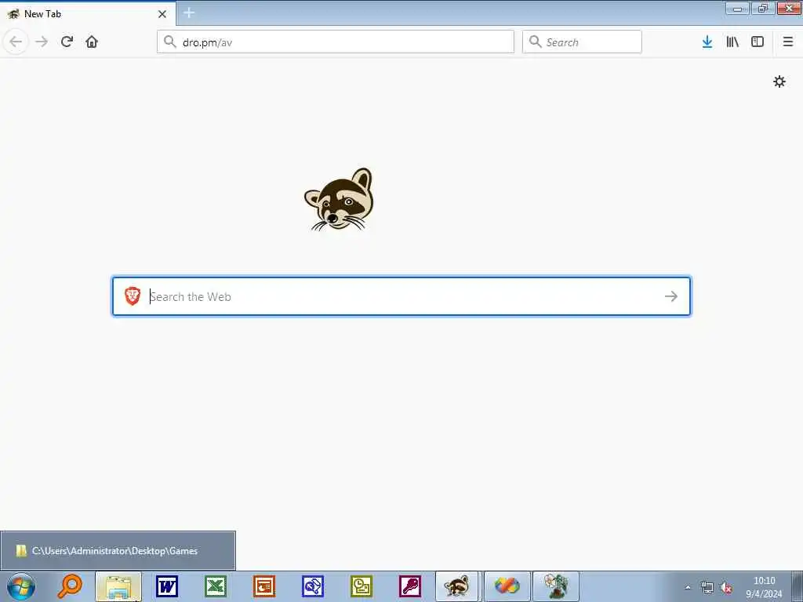
Task: Launch PowerPoint from the taskbar
Action: point(264,586)
